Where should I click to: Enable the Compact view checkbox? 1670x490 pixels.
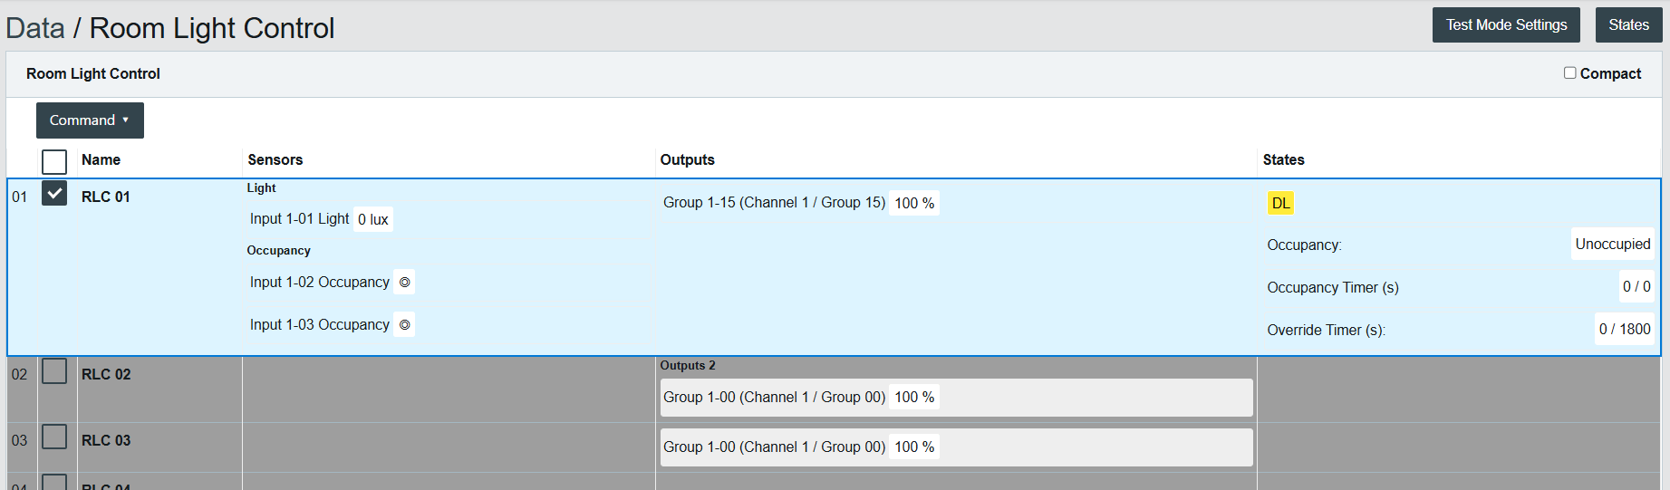point(1569,73)
